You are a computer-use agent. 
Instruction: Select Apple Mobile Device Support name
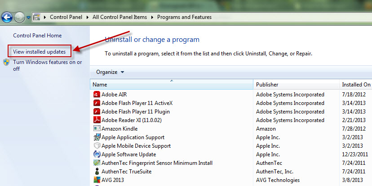(136, 146)
